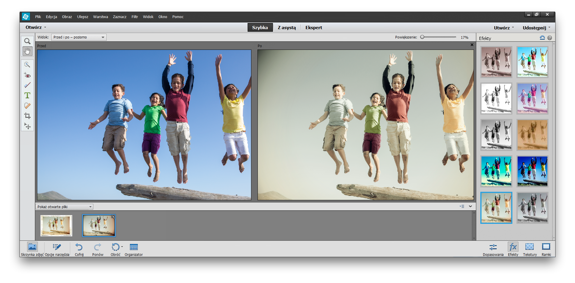Select the Whiten Teeth brush tool
Screen dimensions: 575x283
pos(27,85)
